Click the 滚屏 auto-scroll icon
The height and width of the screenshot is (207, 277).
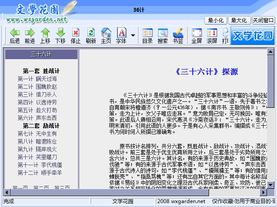[x=212, y=33]
